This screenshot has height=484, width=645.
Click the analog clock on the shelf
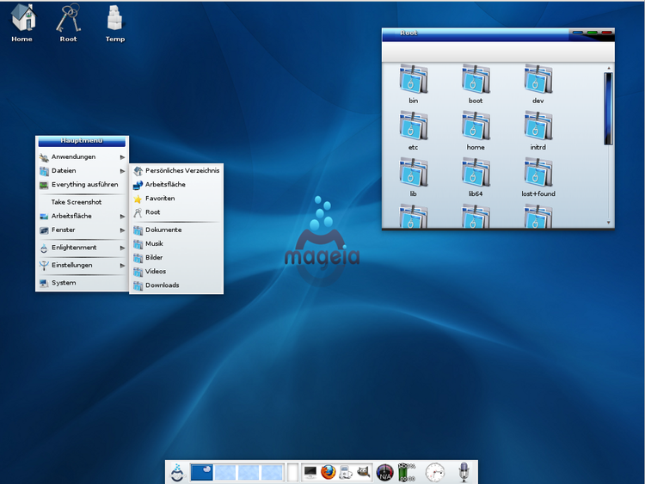coord(436,472)
